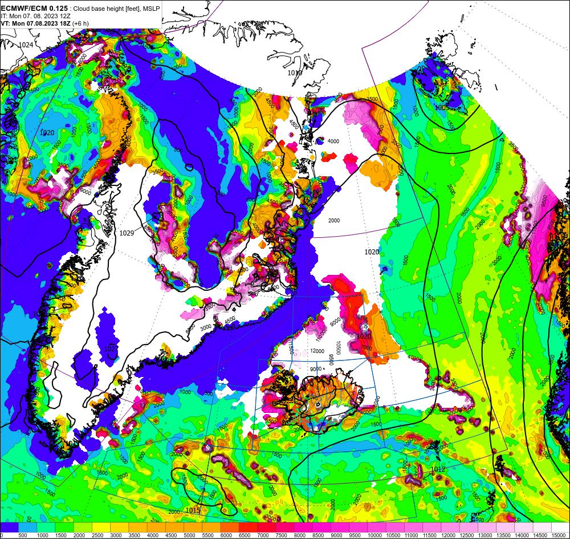Pick the red 6500–7000 legend swatch
This screenshot has width=570, height=539.
point(249,528)
